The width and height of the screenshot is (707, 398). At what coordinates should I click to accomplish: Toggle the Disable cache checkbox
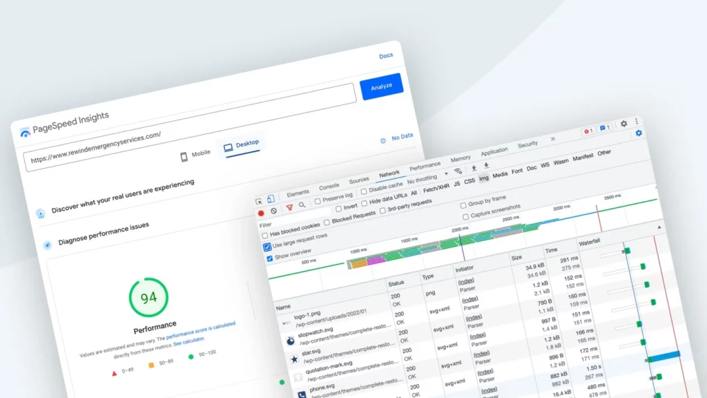363,191
